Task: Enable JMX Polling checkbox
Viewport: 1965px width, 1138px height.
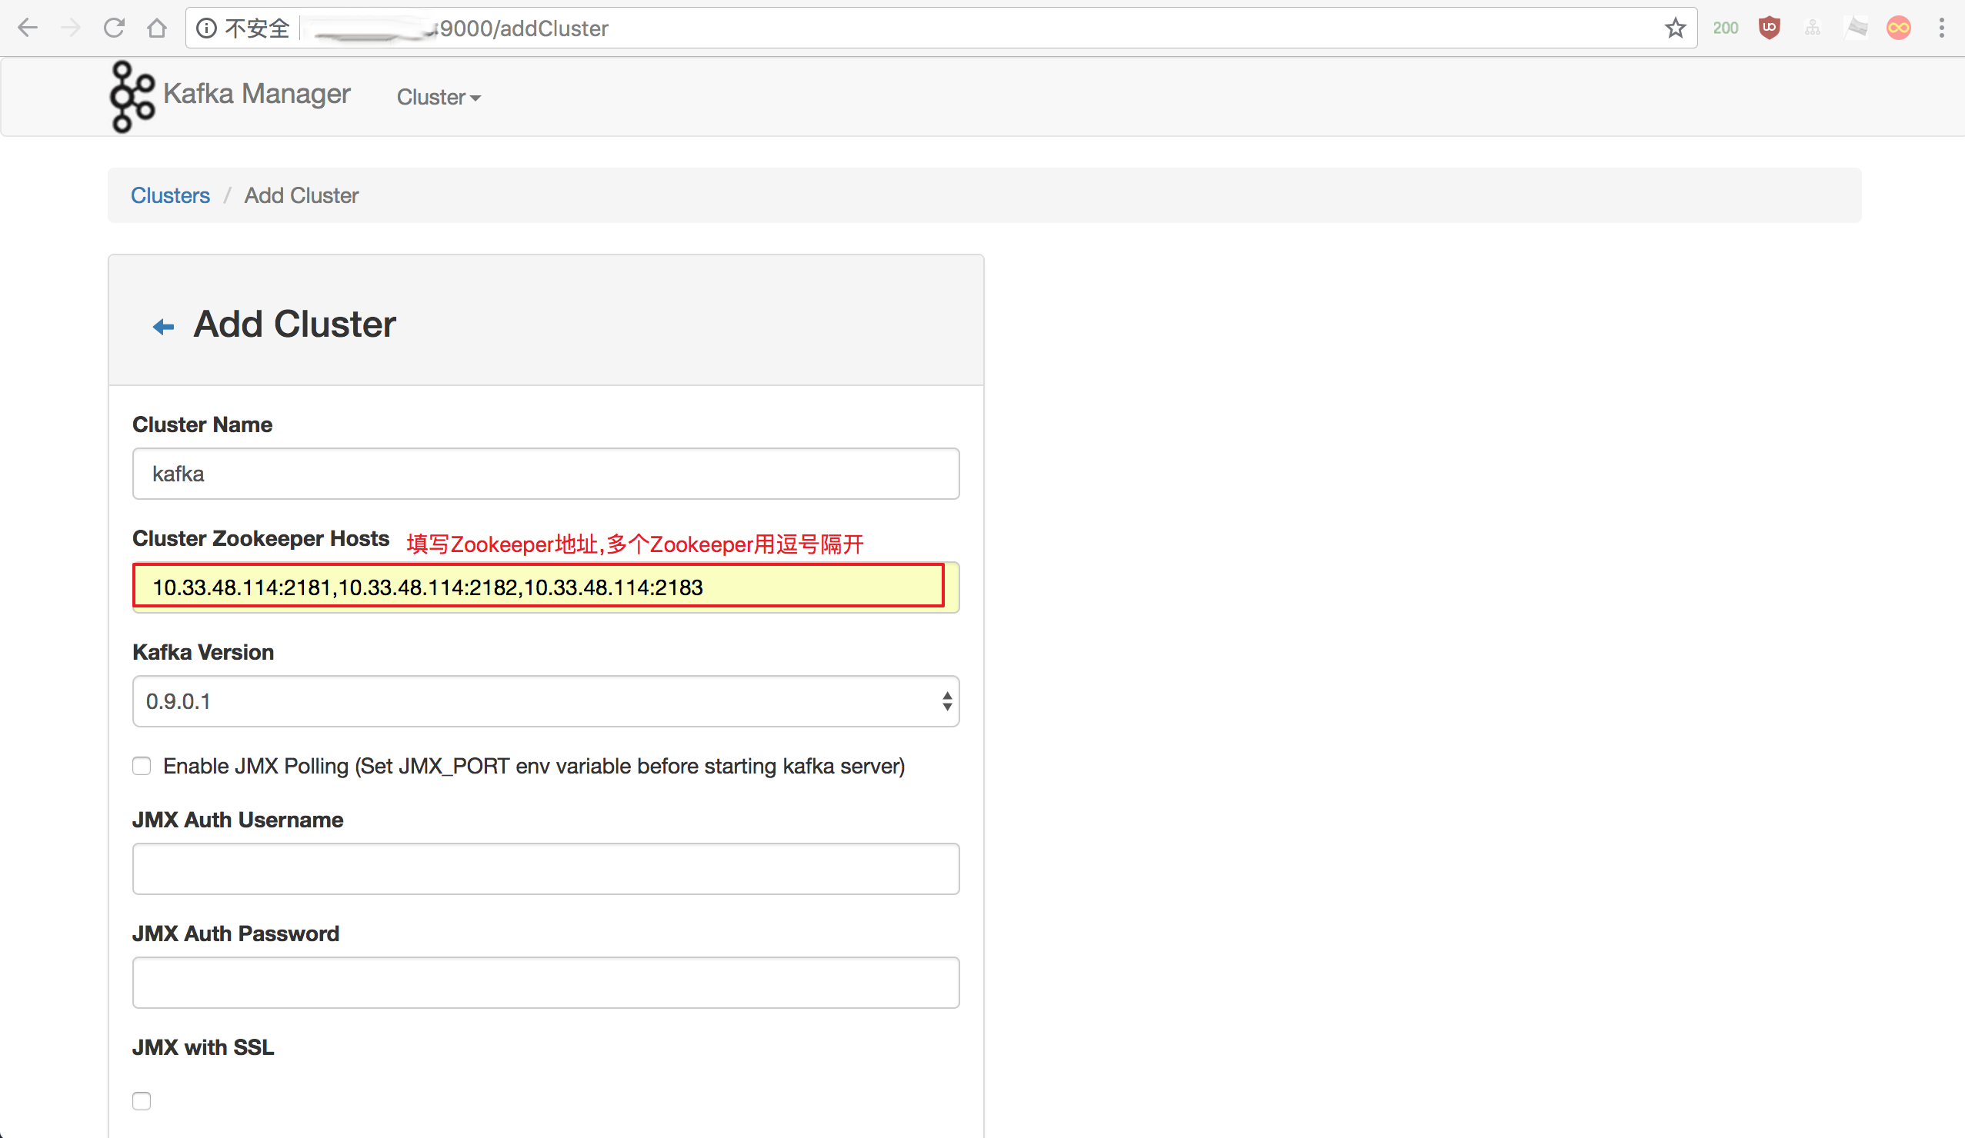Action: point(141,766)
